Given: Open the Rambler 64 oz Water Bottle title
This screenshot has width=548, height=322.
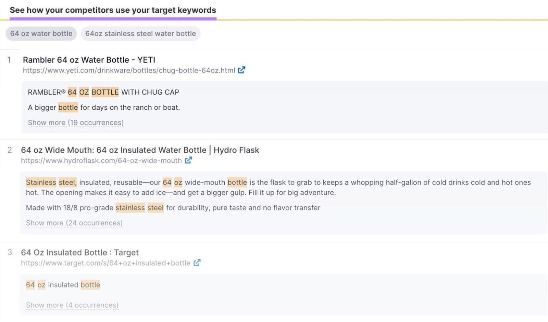Looking at the screenshot, I should click(89, 60).
